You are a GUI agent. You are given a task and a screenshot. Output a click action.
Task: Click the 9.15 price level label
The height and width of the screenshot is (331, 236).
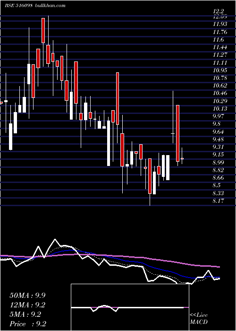click(x=219, y=155)
